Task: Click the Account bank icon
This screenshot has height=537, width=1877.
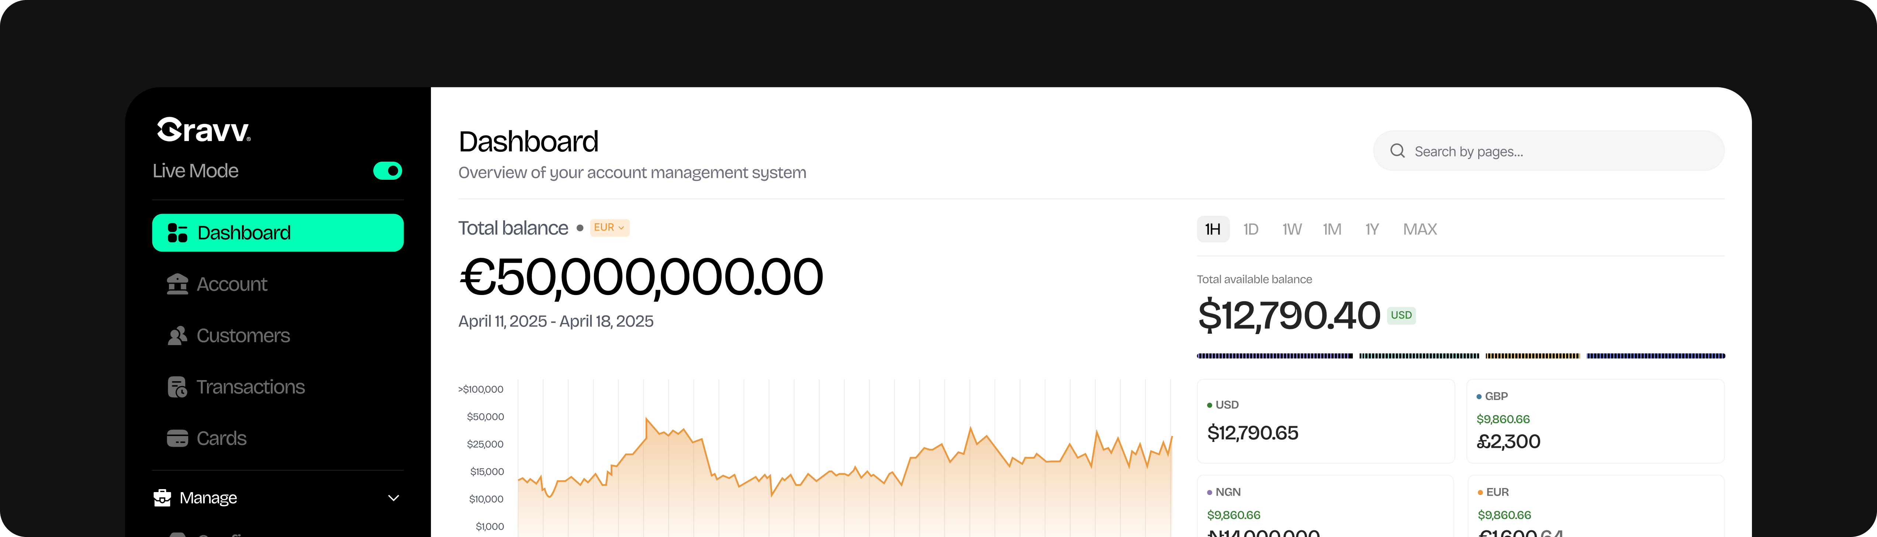Action: click(177, 284)
